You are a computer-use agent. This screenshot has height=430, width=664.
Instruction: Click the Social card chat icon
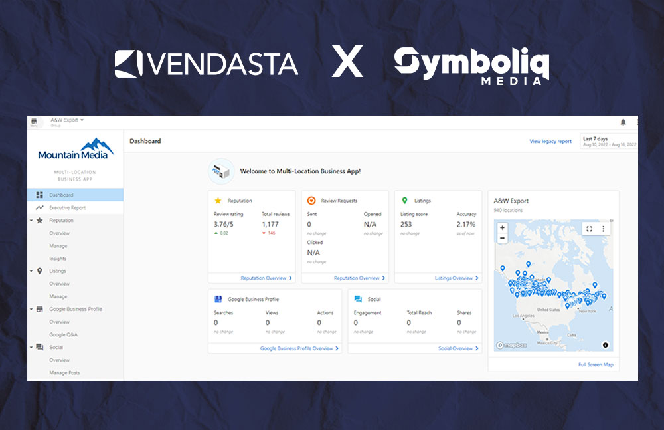pos(358,299)
